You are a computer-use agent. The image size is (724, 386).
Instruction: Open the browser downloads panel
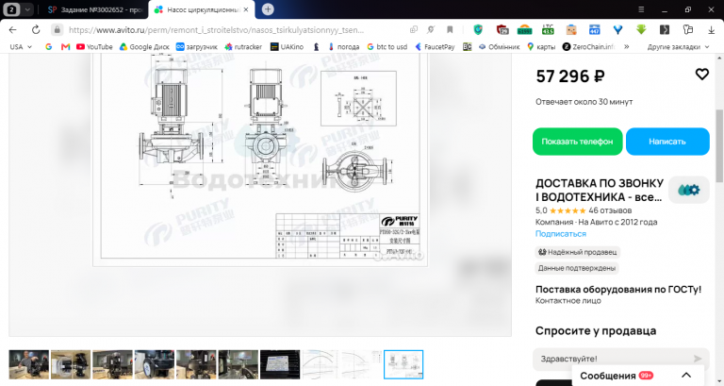[x=711, y=30]
